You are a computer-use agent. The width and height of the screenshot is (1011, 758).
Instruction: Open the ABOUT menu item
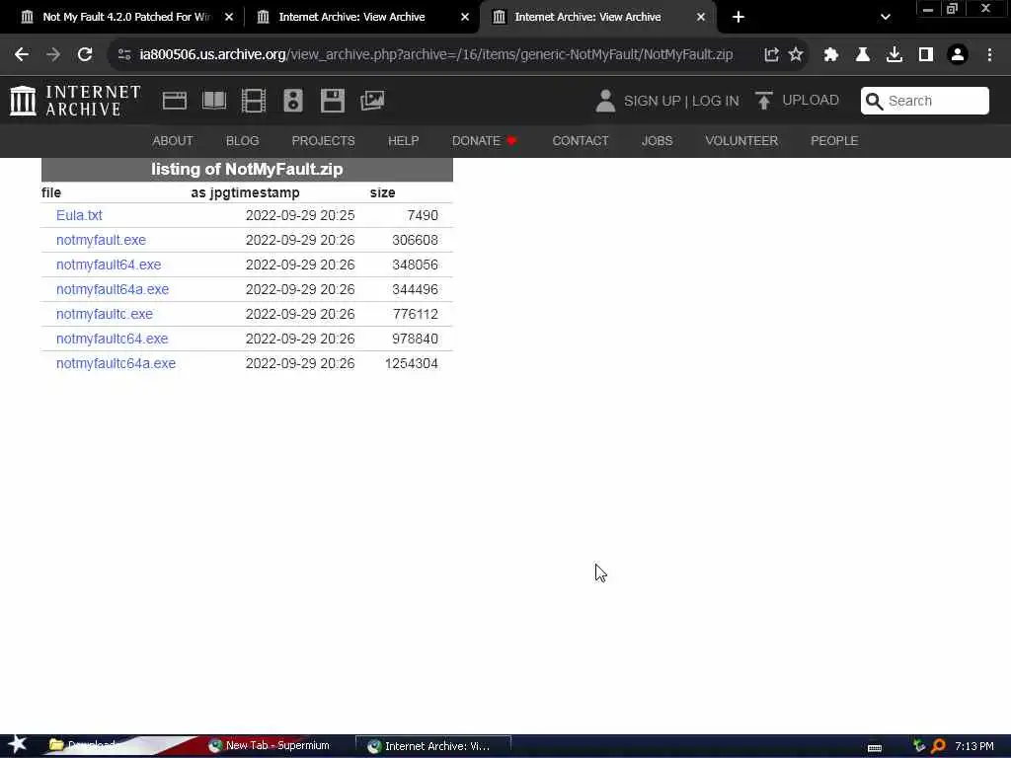pos(172,140)
